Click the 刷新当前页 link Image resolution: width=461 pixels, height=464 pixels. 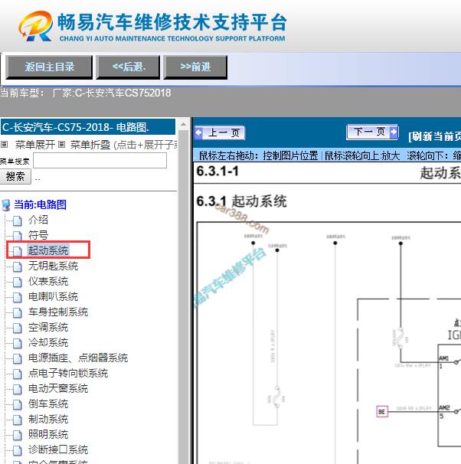click(x=434, y=136)
